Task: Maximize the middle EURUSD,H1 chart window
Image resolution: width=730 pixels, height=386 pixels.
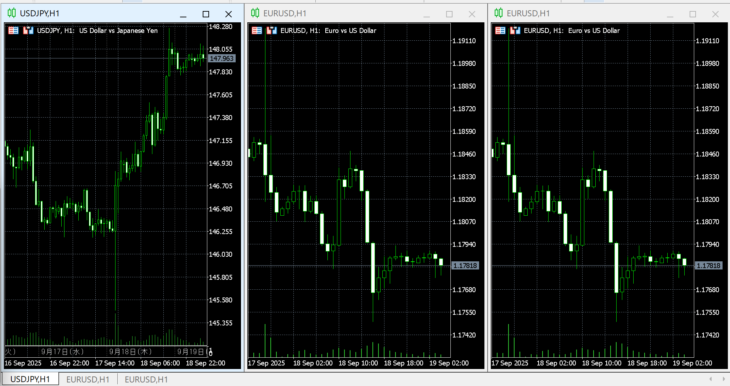Action: (x=449, y=14)
